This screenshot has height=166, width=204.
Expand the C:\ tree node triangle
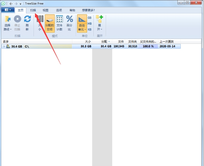4,46
